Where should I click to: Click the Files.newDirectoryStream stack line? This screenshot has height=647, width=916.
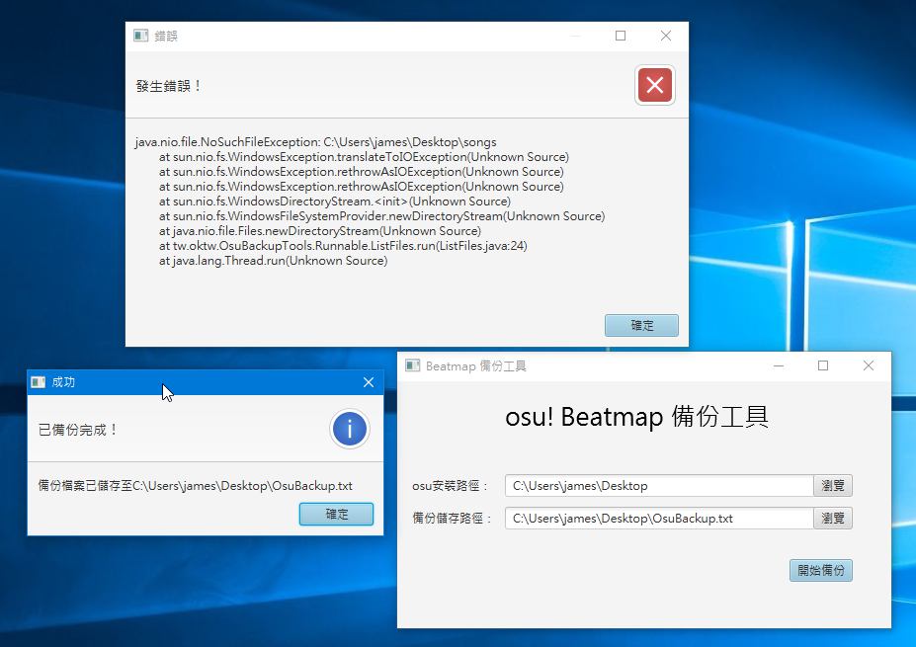click(x=319, y=231)
